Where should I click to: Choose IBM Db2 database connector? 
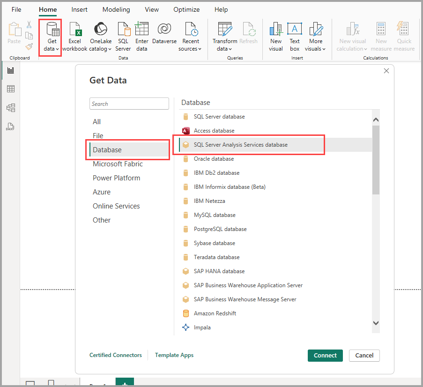[275, 173]
